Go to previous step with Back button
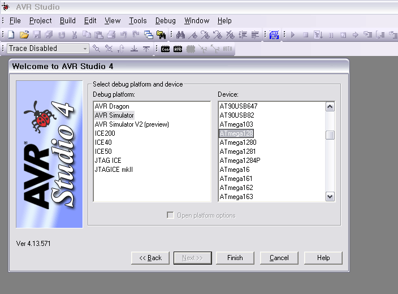Screen dimensions: 398x294 [150, 258]
